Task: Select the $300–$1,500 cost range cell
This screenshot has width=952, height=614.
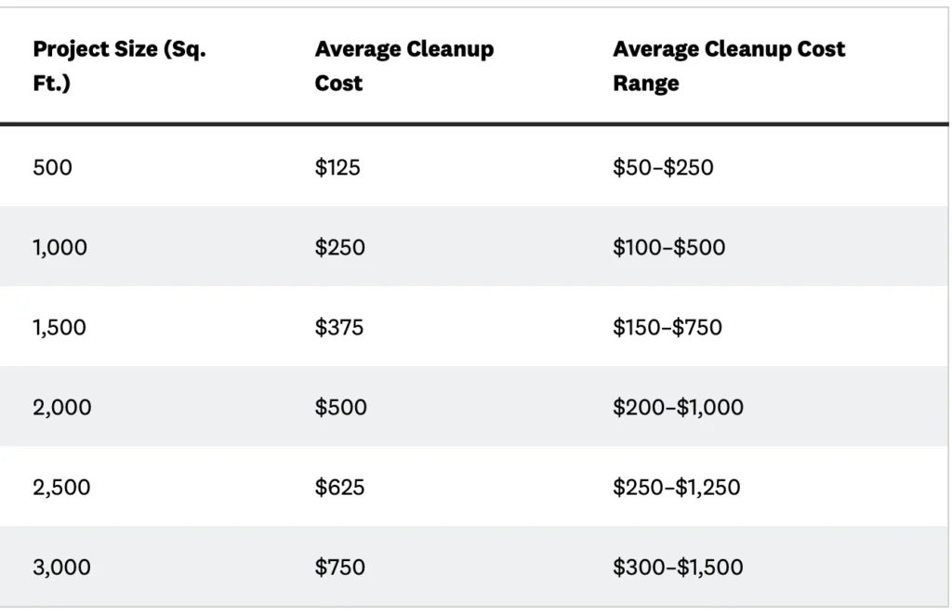Action: (678, 568)
